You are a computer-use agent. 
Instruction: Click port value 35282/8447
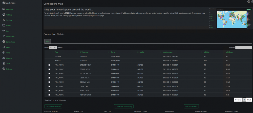click(115, 56)
